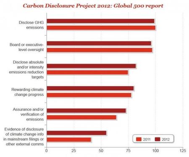Click the '50' axis tick label

[x=101, y=151]
